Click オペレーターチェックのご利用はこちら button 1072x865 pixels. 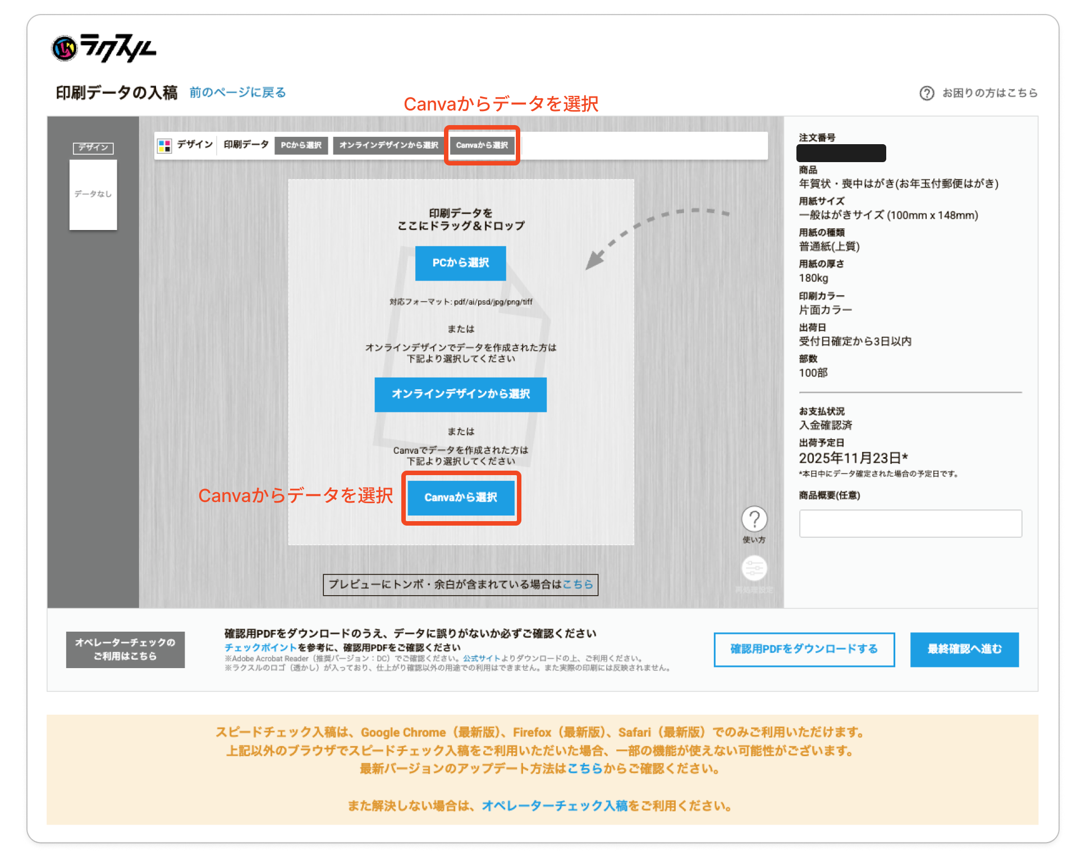click(x=125, y=650)
